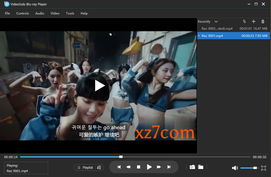Take a snapshot with the camera icon
This screenshot has width=271, height=177.
point(192,167)
